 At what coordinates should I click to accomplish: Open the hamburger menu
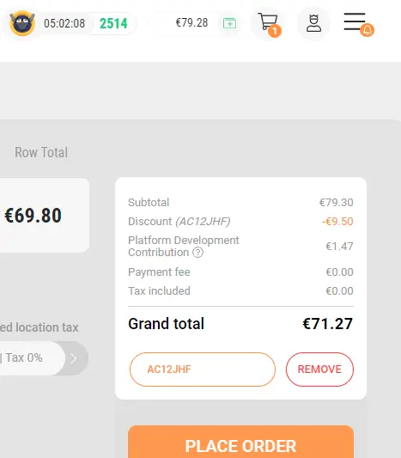(x=355, y=21)
